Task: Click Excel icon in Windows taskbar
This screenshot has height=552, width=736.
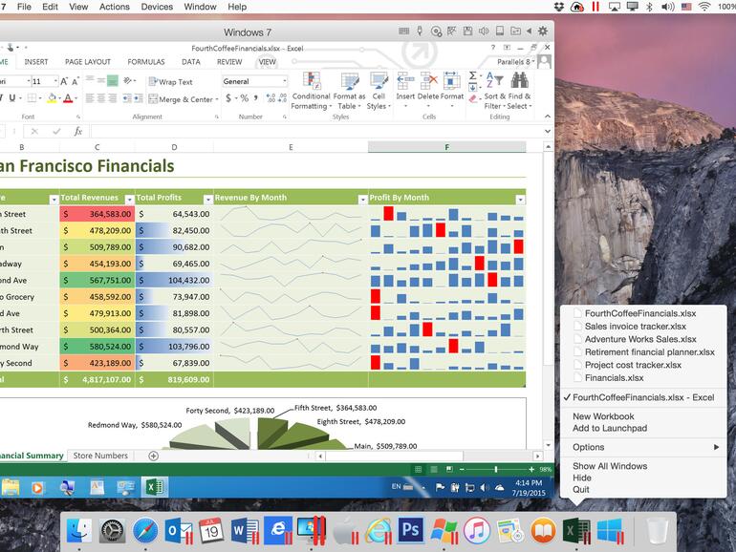Action: [155, 487]
